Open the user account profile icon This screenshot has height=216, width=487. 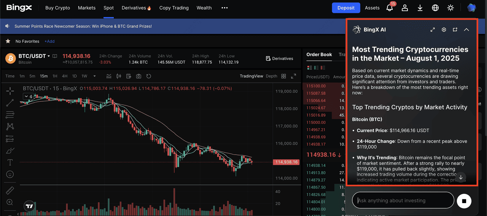point(405,8)
